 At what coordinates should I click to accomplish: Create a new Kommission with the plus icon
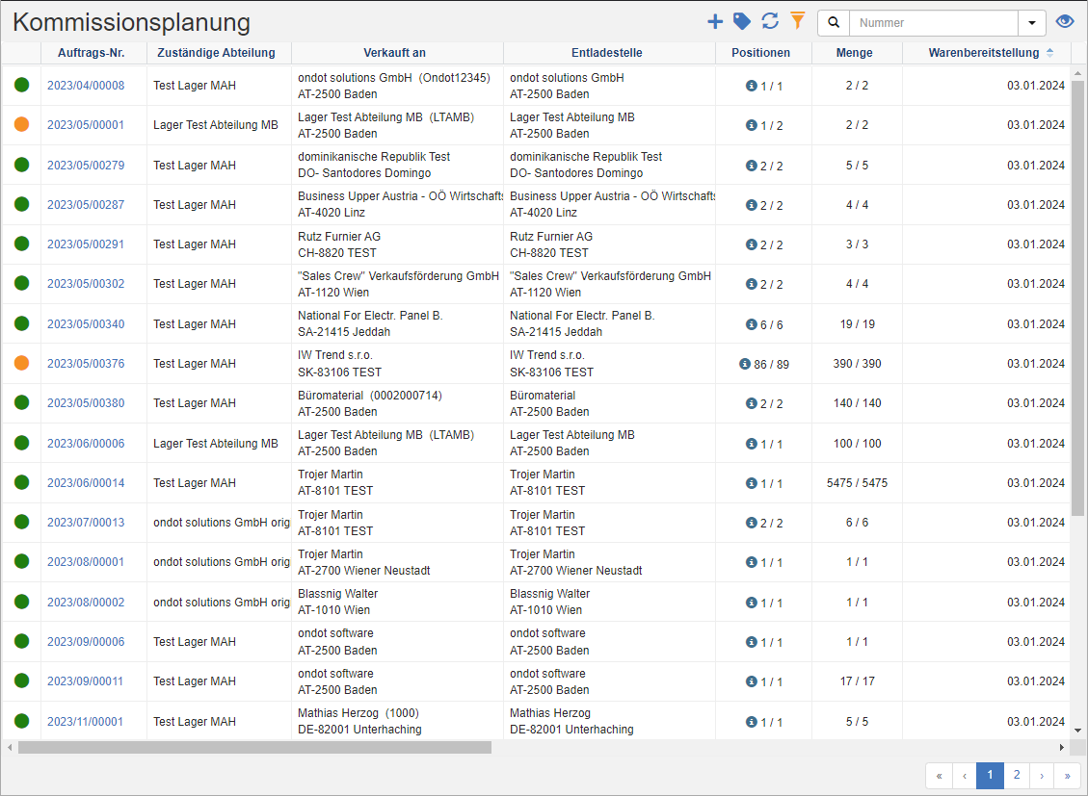coord(716,20)
